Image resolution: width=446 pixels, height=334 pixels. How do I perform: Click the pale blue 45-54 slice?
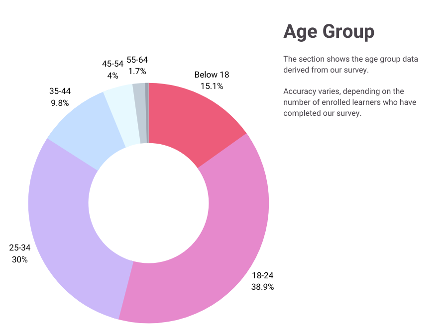coord(122,115)
